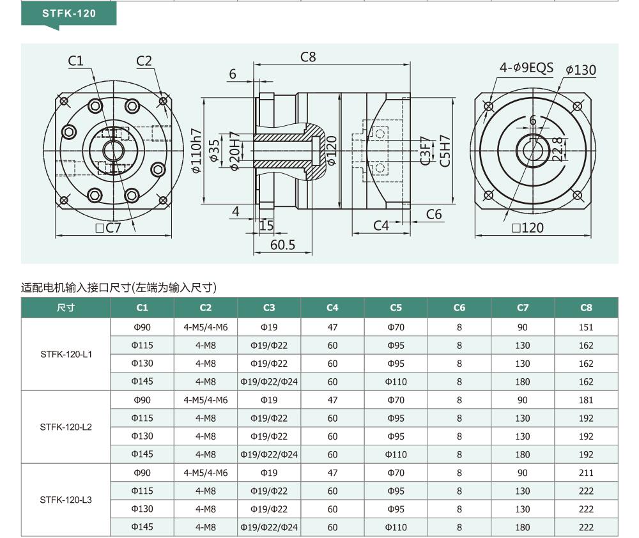Click the 尺寸 table header
This screenshot has height=538, width=639.
pos(66,308)
